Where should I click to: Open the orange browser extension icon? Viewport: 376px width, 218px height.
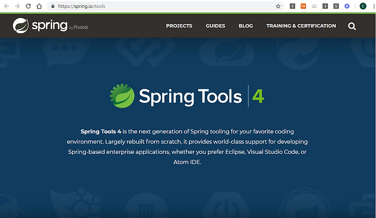pyautogui.click(x=303, y=6)
